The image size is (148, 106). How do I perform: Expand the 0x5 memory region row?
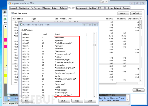(x=14, y=33)
